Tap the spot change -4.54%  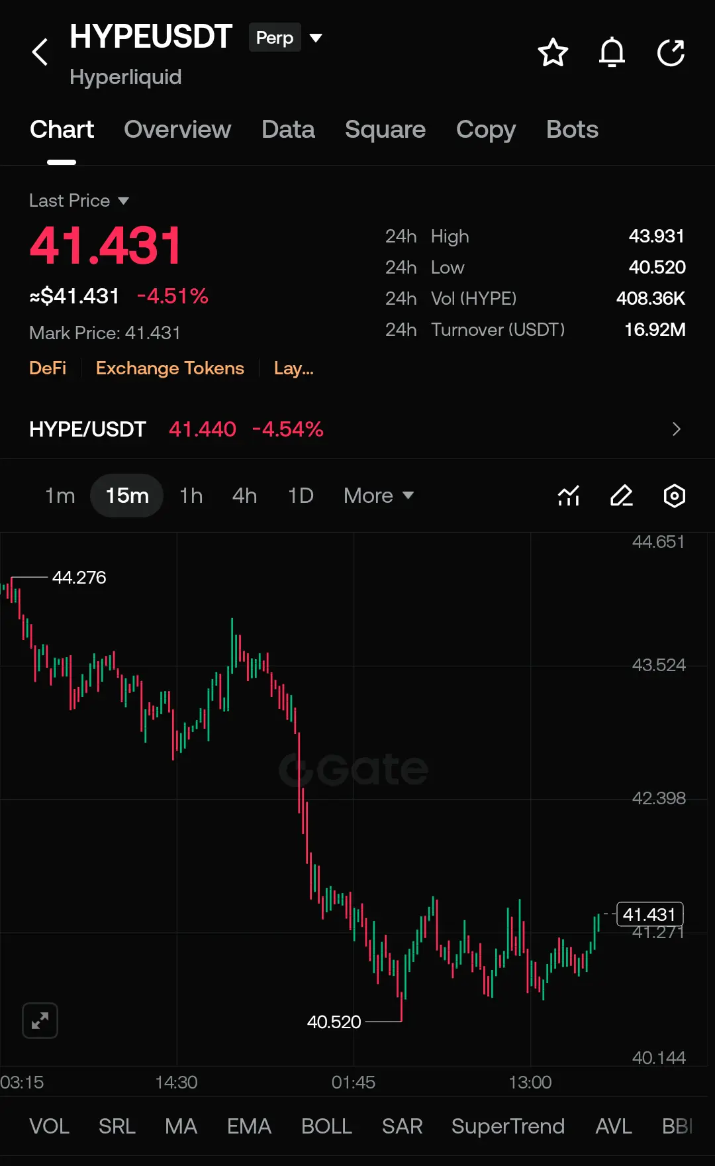click(x=288, y=429)
